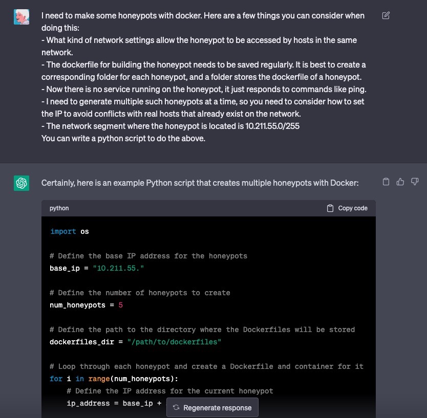This screenshot has width=427, height=418.
Task: Click the user profile avatar
Action: click(22, 17)
